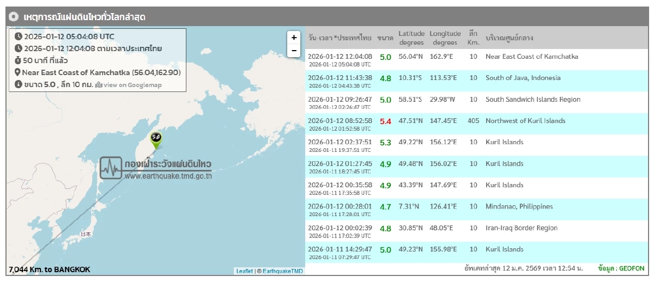Click the green 5.0 earthquake map marker
This screenshot has width=654, height=282.
156,139
